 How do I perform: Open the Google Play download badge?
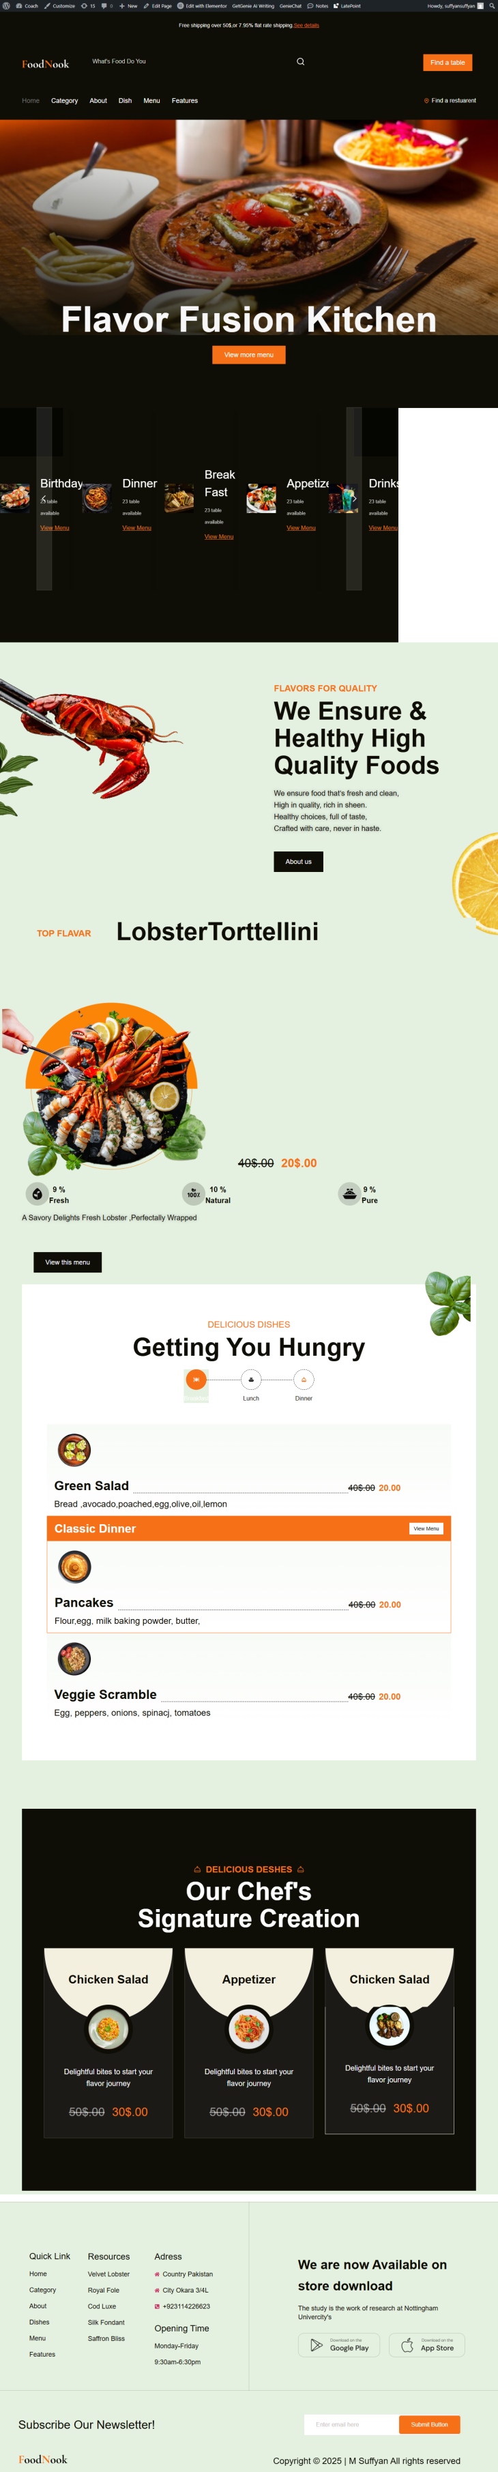pos(339,2344)
